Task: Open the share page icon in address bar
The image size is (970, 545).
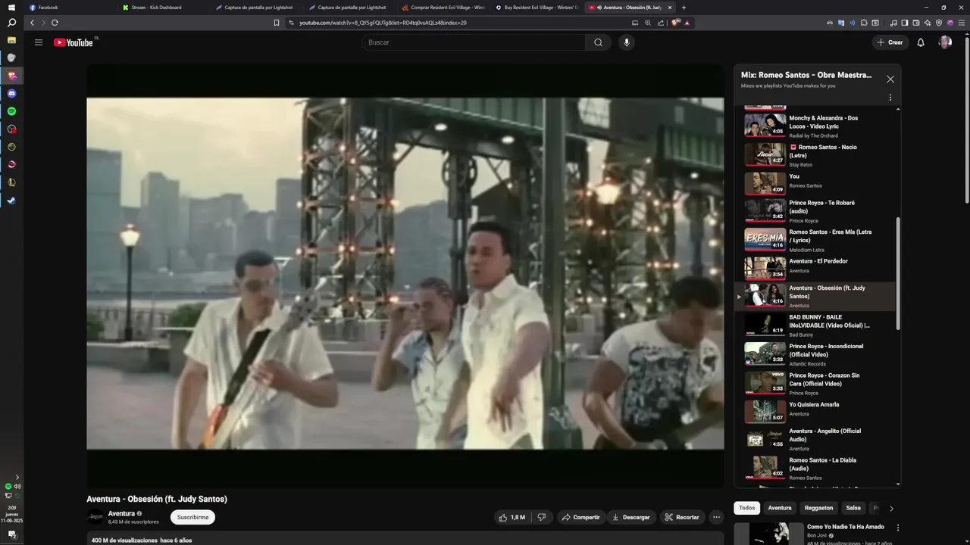Action: click(661, 23)
